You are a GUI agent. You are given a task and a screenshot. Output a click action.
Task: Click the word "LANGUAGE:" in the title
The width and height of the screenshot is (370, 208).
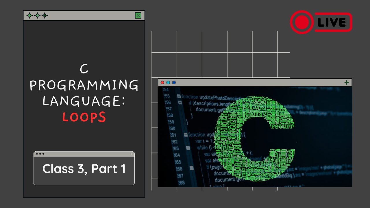pyautogui.click(x=84, y=101)
